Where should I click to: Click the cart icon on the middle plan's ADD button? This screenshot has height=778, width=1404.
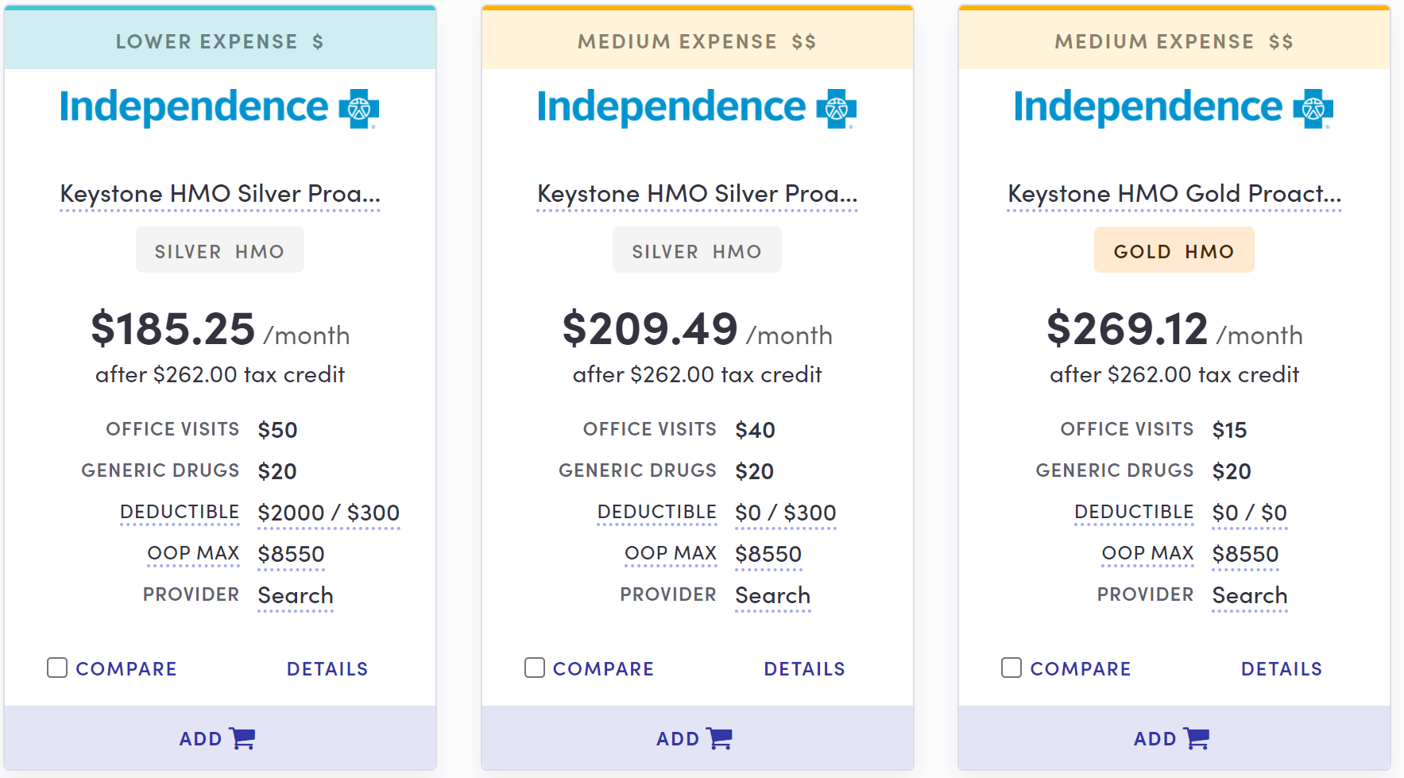(x=720, y=738)
